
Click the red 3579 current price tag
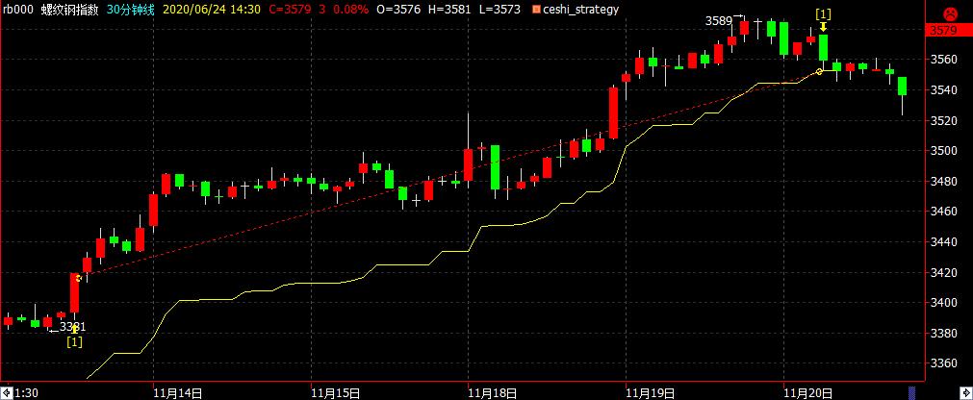[947, 31]
